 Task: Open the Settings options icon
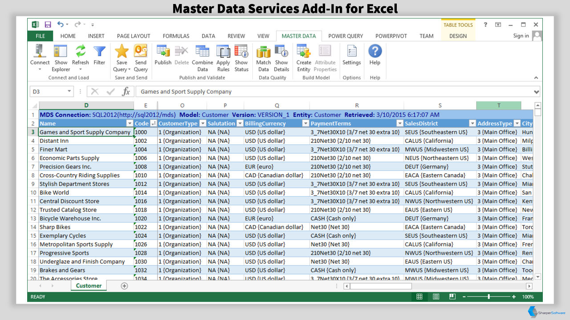point(352,51)
